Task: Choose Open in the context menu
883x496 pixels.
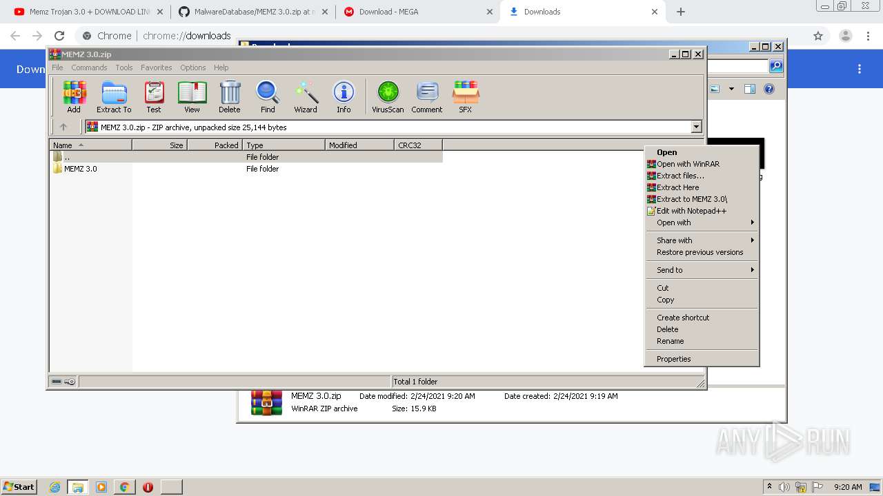Action: [x=702, y=152]
